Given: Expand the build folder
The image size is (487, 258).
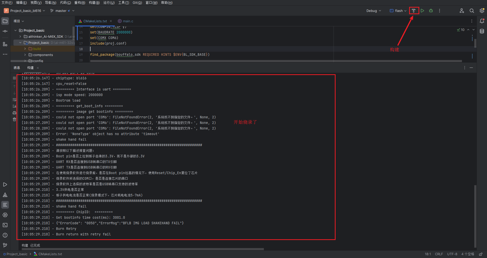Looking at the screenshot, I should click(25, 49).
